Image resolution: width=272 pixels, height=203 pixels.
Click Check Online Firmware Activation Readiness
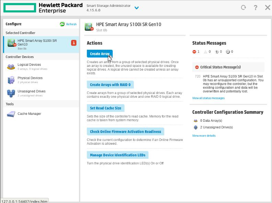coord(125,132)
